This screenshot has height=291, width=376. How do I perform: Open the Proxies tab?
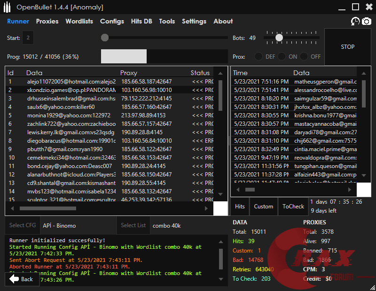pyautogui.click(x=47, y=21)
